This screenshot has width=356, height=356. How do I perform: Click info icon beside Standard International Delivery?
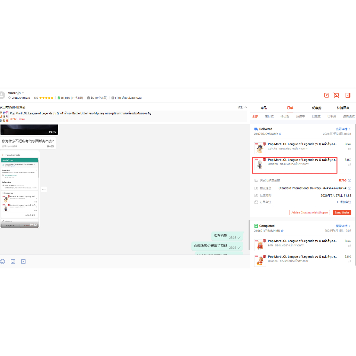pos(349,188)
